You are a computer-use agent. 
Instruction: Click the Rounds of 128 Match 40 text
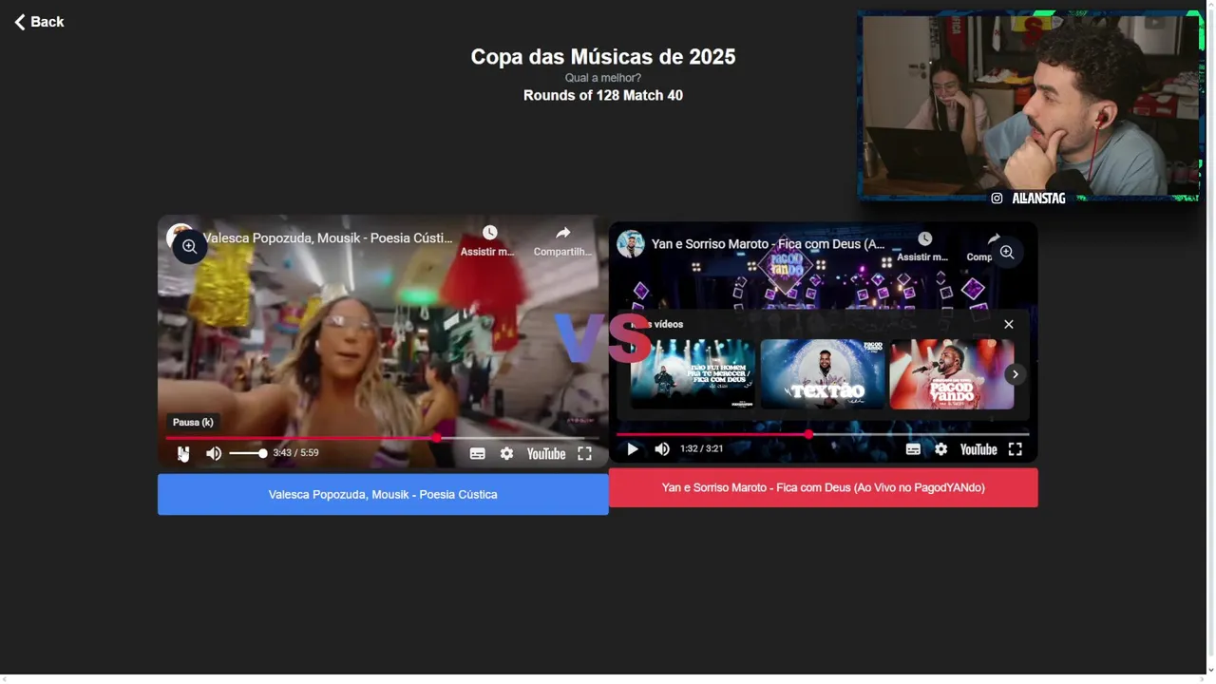[x=603, y=95]
